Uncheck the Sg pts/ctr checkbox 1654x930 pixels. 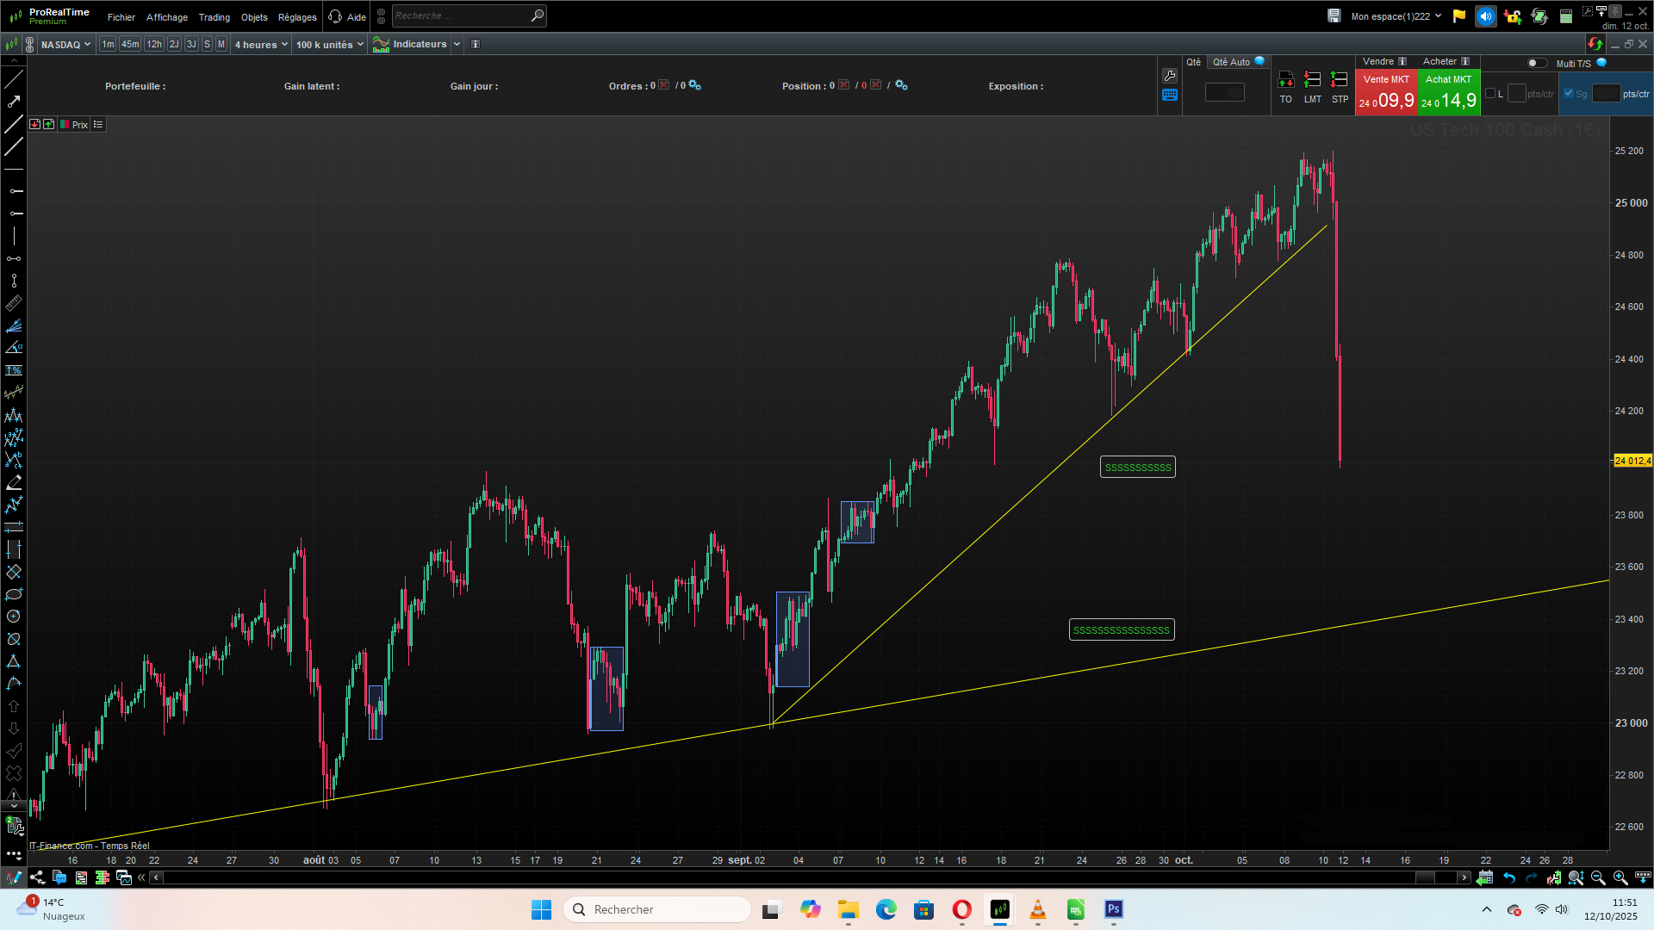tap(1569, 94)
